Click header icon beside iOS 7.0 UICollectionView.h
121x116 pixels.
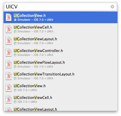coord(9,88)
